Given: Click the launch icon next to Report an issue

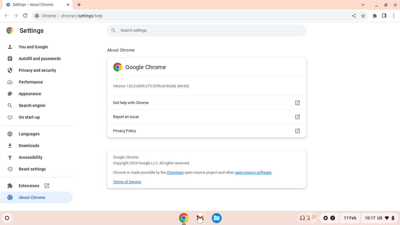Looking at the screenshot, I should coord(298,117).
